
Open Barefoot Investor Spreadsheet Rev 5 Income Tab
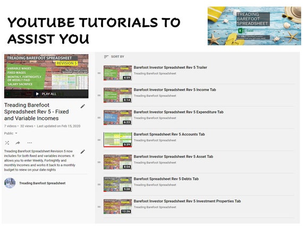[x=175, y=89]
